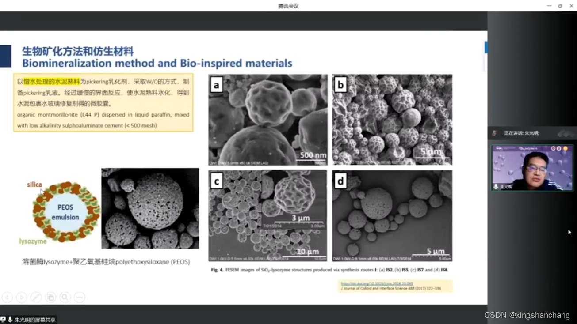577x324 pixels.
Task: Click the low alkalinity sulphoaluminate cement line
Action: [87, 125]
